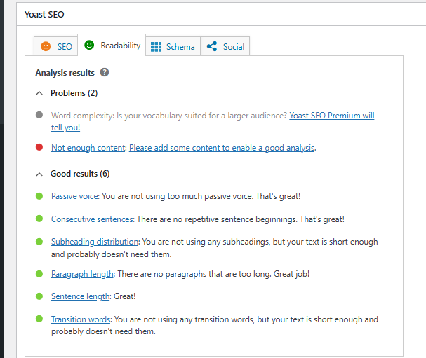Click the green smiley Readability icon

pyautogui.click(x=89, y=45)
